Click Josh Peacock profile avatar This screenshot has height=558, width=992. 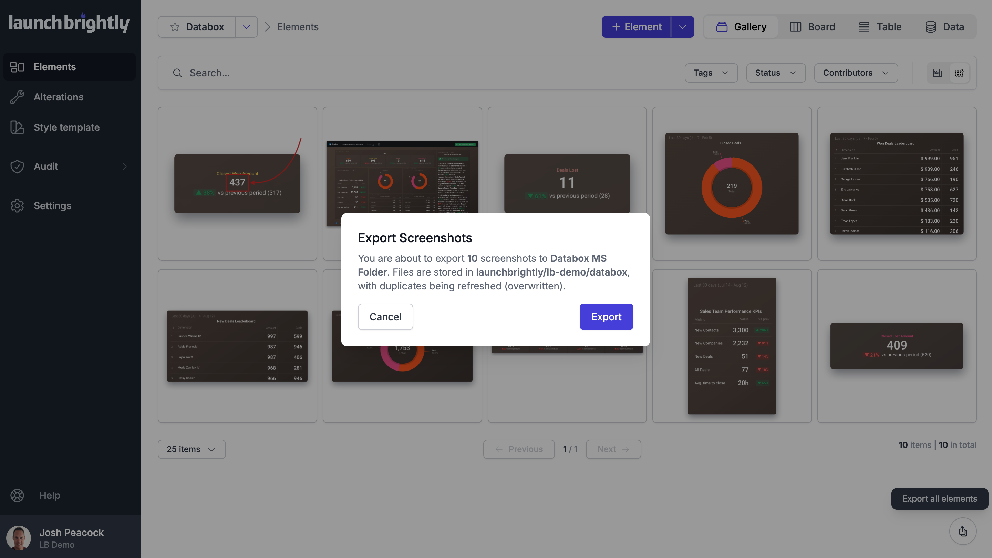pyautogui.click(x=19, y=538)
